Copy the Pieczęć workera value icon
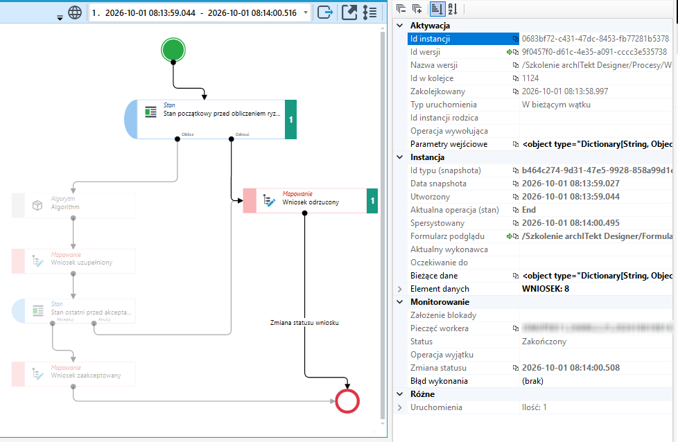 click(515, 328)
